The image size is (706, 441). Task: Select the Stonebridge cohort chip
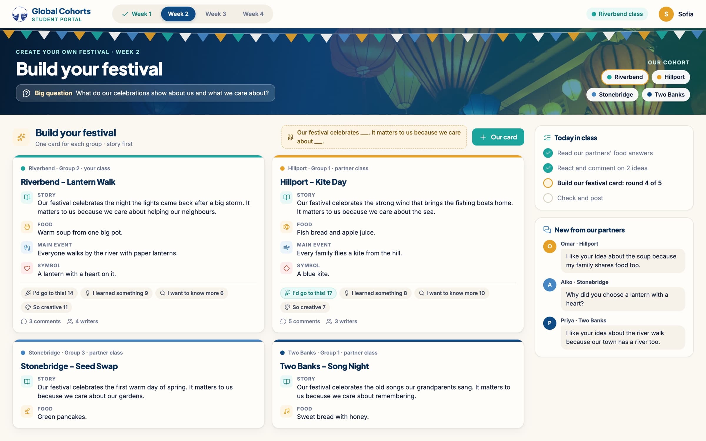tap(612, 95)
